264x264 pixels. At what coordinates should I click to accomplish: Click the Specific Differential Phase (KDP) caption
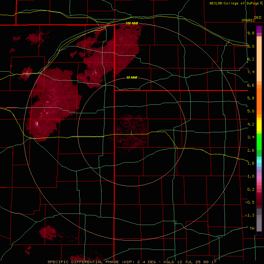tap(91, 262)
